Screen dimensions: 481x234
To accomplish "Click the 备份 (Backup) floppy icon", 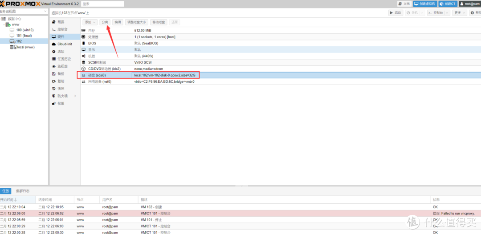I will click(x=54, y=74).
